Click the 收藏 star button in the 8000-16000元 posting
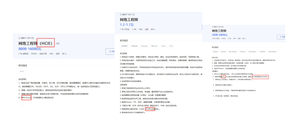 coord(110,51)
